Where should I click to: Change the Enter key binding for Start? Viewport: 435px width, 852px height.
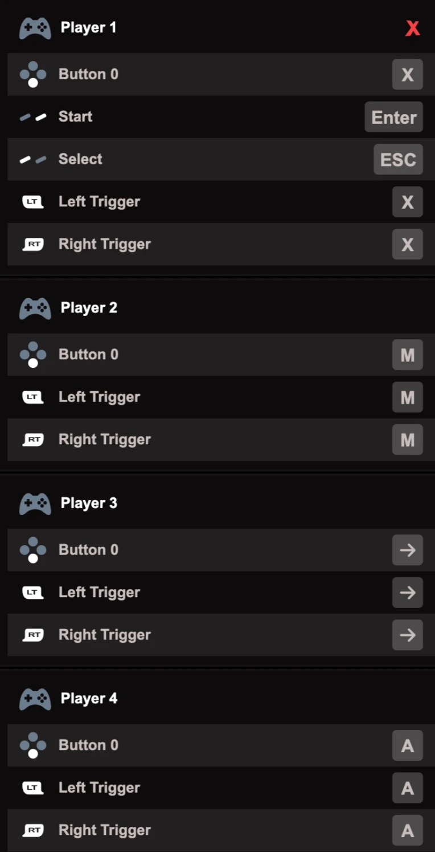click(394, 117)
